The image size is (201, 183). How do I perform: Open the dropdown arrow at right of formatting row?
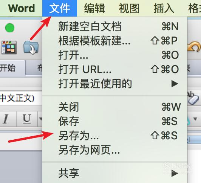195,119
